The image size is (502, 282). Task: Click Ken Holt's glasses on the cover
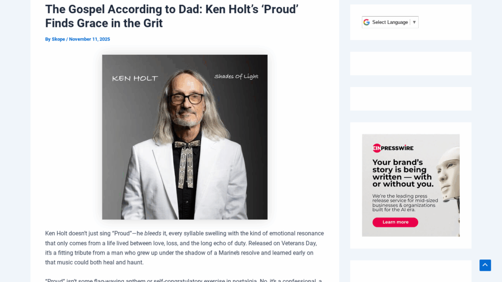[187, 99]
